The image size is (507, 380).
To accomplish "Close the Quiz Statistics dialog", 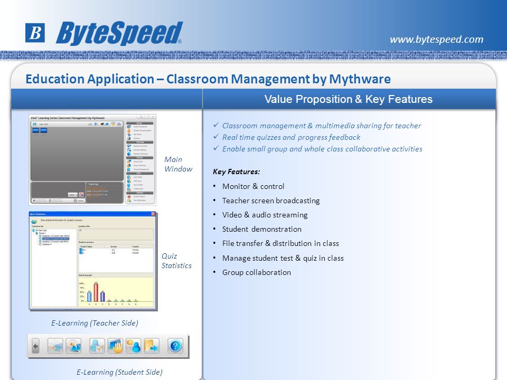I will [x=153, y=214].
